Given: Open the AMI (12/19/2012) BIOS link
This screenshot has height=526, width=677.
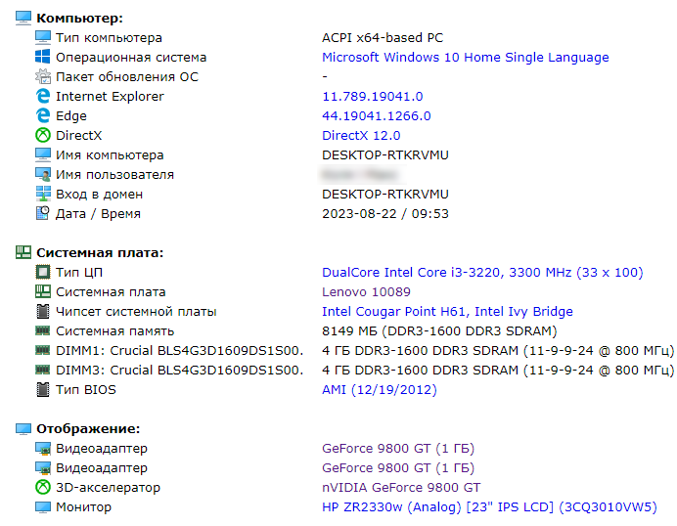Looking at the screenshot, I should 380,390.
